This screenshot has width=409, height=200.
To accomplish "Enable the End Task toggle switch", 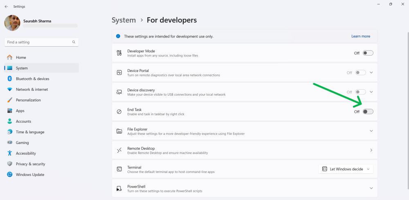I will point(368,112).
